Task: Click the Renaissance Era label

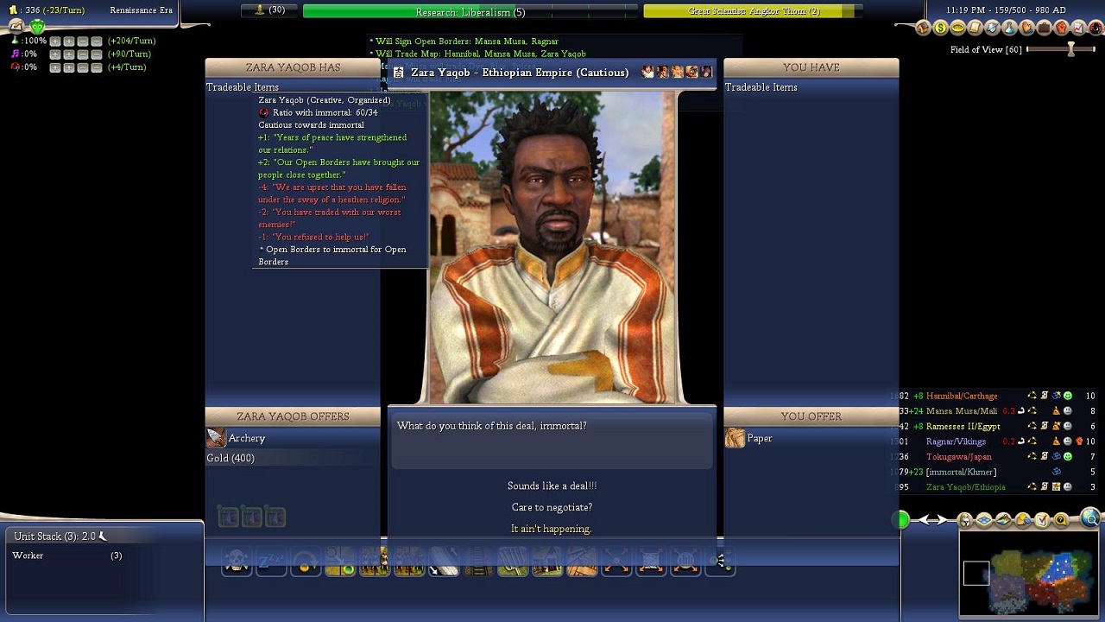Action: tap(142, 10)
